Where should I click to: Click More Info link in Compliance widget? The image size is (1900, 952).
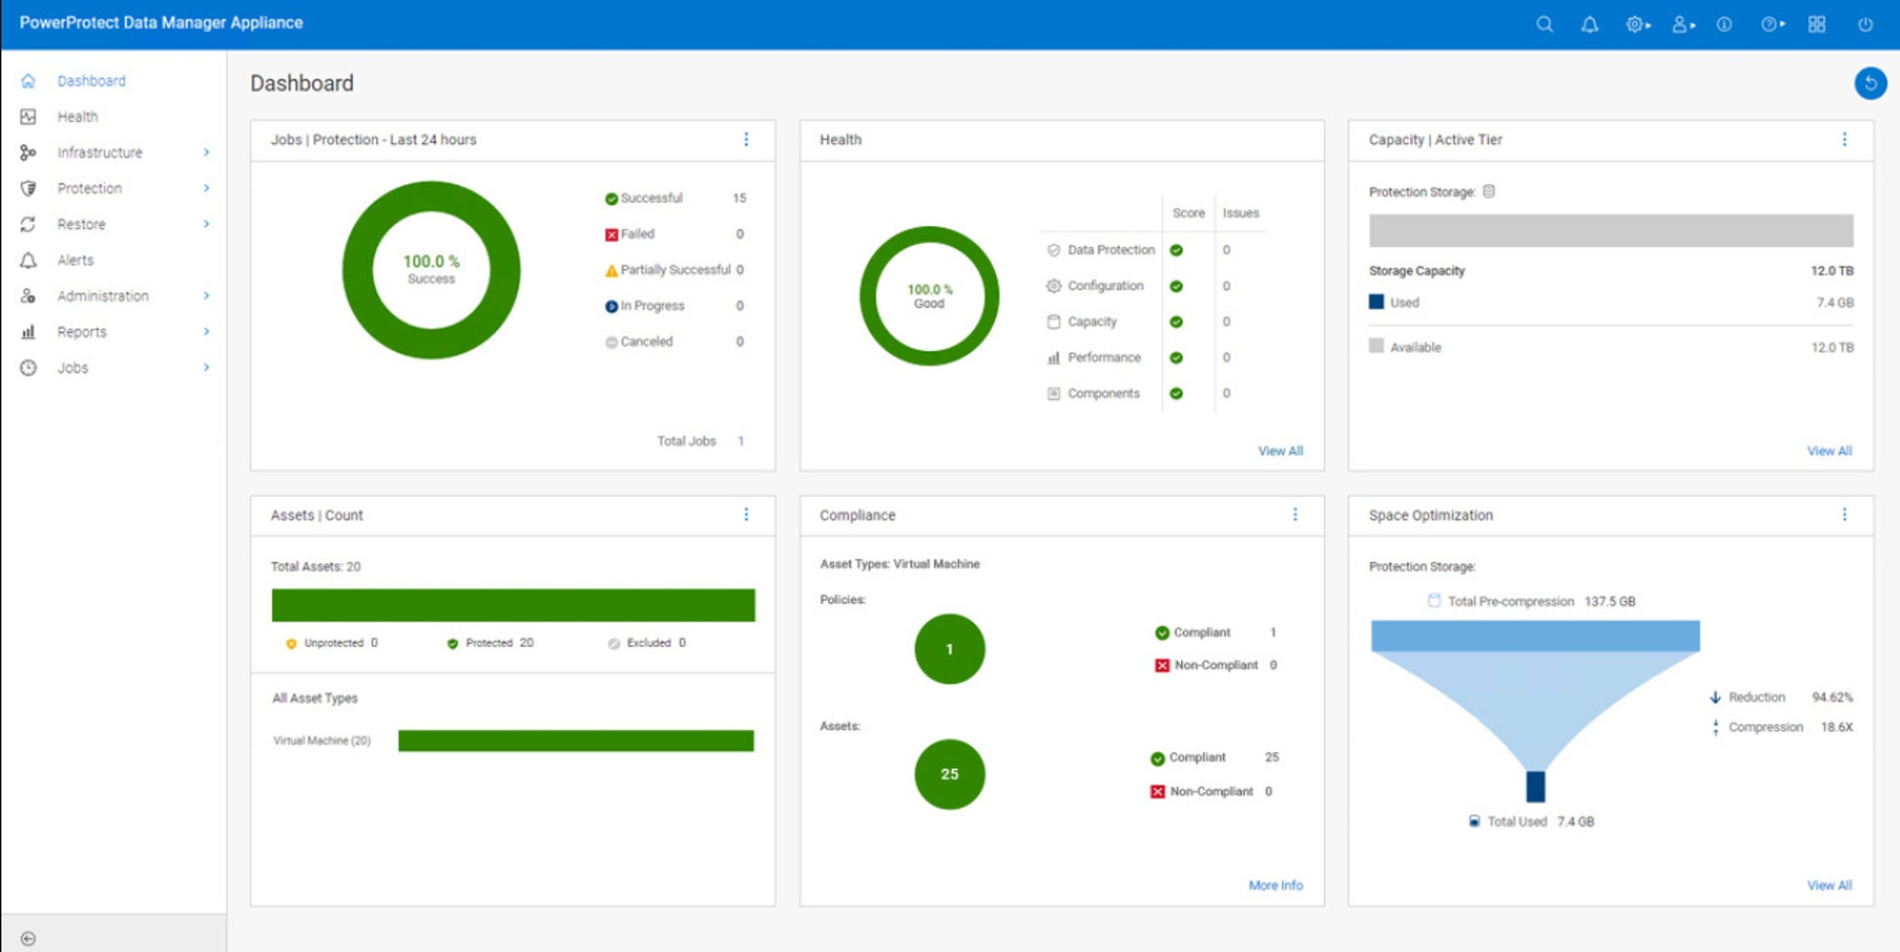point(1275,886)
